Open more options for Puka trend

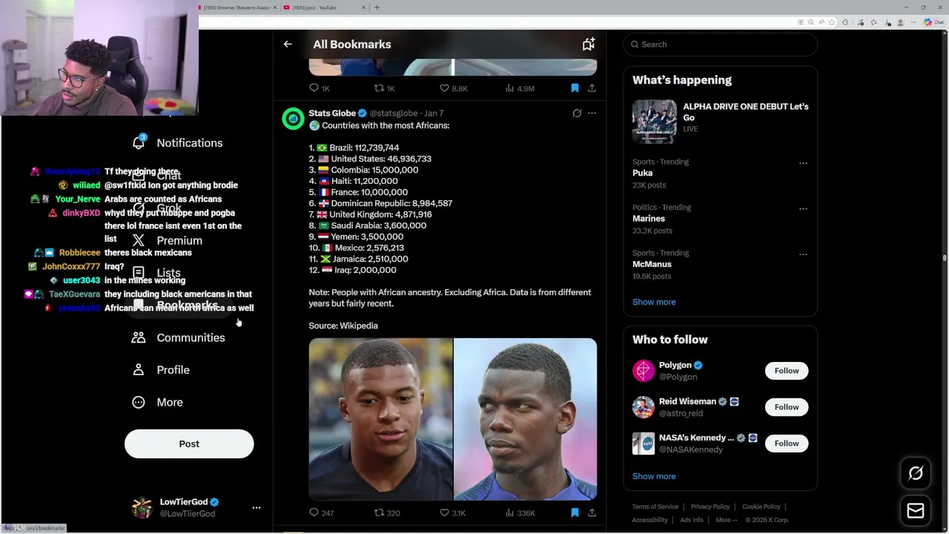803,163
